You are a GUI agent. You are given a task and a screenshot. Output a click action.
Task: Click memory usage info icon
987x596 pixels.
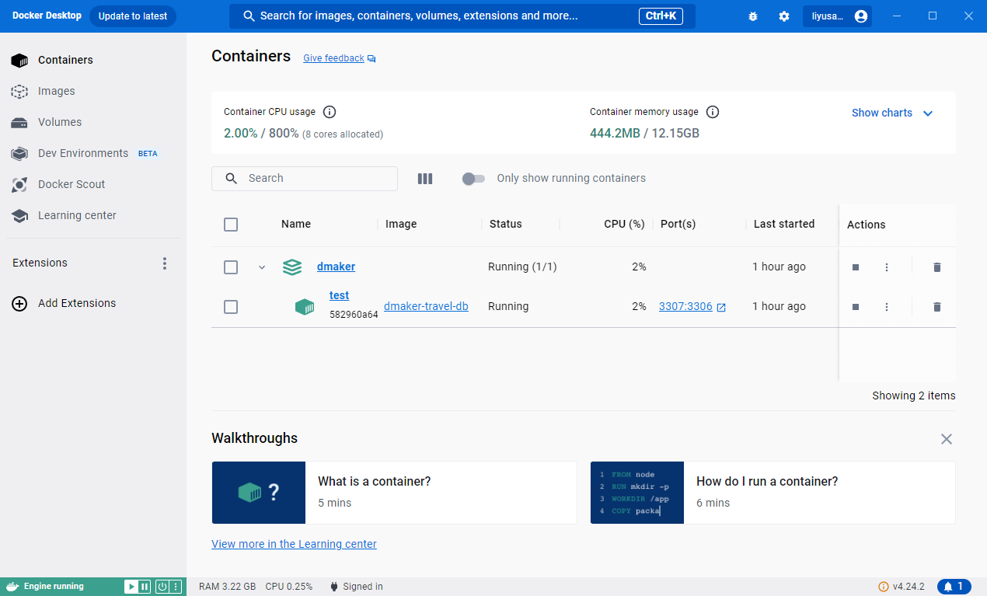[x=713, y=112]
